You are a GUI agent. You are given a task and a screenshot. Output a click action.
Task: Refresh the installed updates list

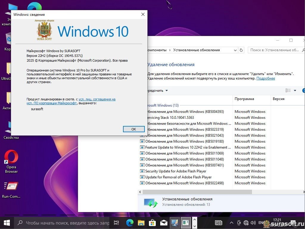241,50
